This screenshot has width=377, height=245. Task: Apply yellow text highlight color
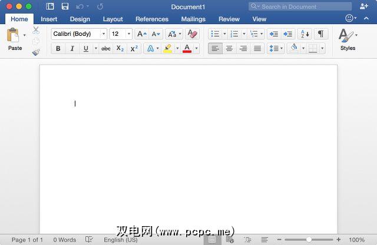(167, 49)
